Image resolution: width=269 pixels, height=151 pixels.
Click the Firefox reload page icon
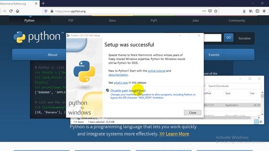(x=11, y=11)
